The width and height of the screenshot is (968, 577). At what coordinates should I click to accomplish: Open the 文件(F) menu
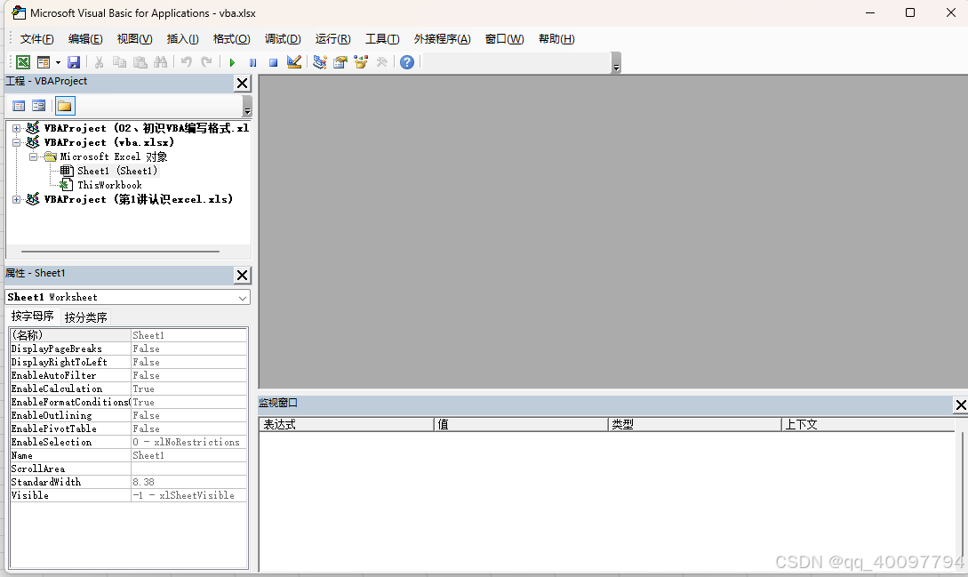[37, 39]
